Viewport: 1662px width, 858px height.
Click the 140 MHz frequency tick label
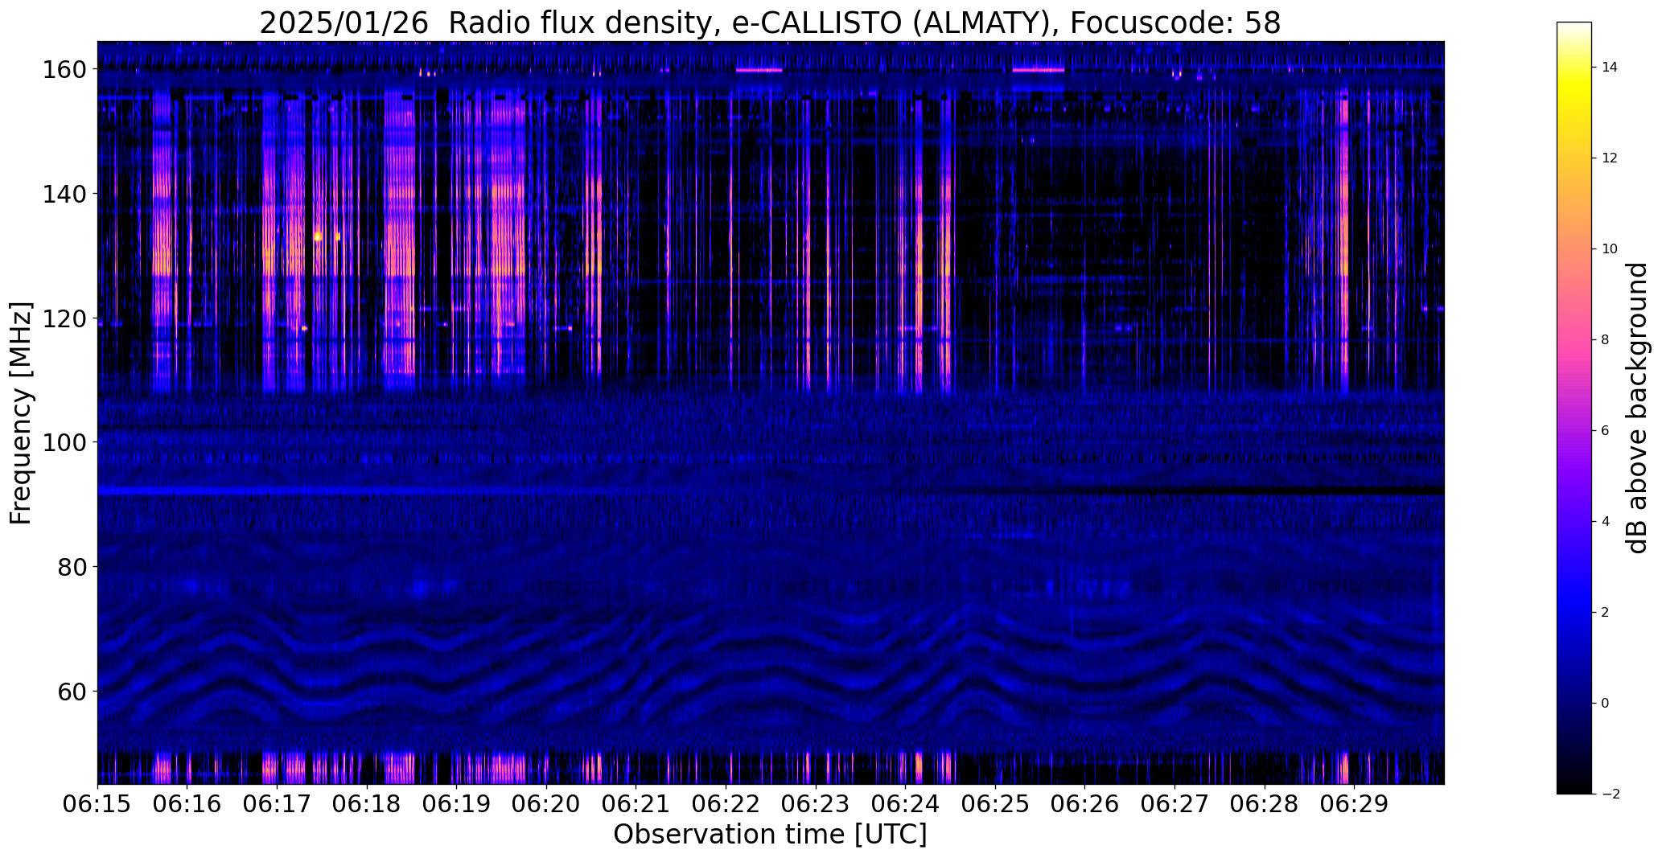[66, 194]
